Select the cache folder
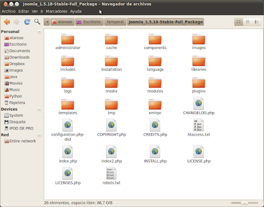264x207 pixels. coord(111,42)
